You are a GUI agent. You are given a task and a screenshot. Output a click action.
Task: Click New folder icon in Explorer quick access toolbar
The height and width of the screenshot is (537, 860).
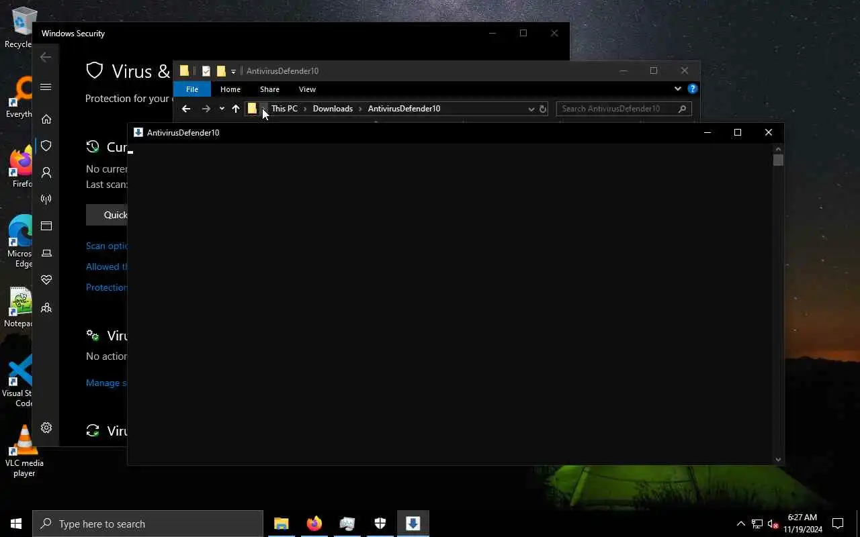[x=221, y=71]
